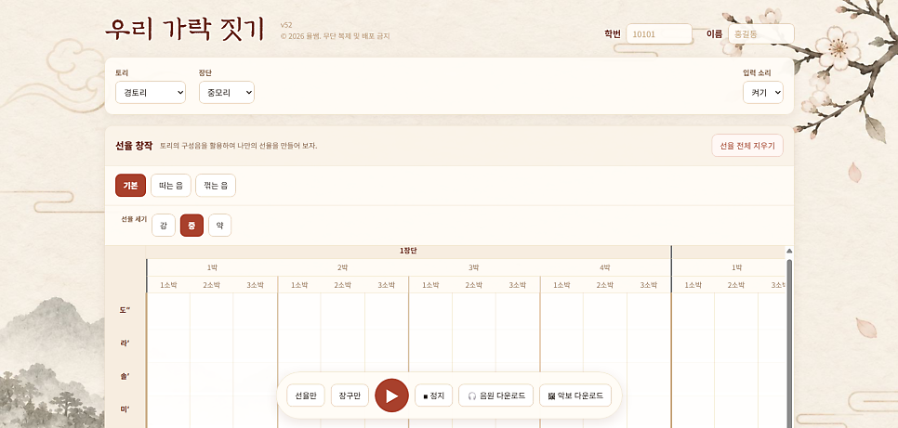Open the 토리 dropdown showing 경토리

[151, 92]
